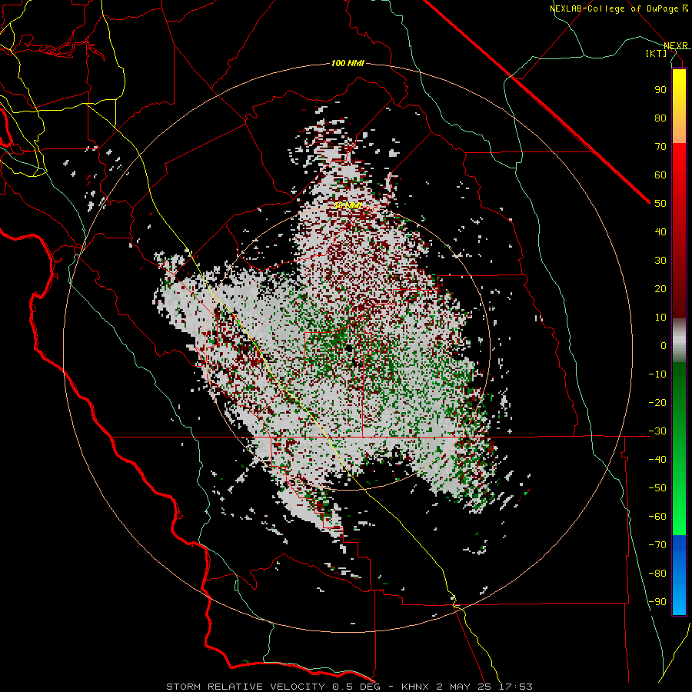Click the 20 value on velocity scale
The width and height of the screenshot is (692, 692).
(660, 288)
